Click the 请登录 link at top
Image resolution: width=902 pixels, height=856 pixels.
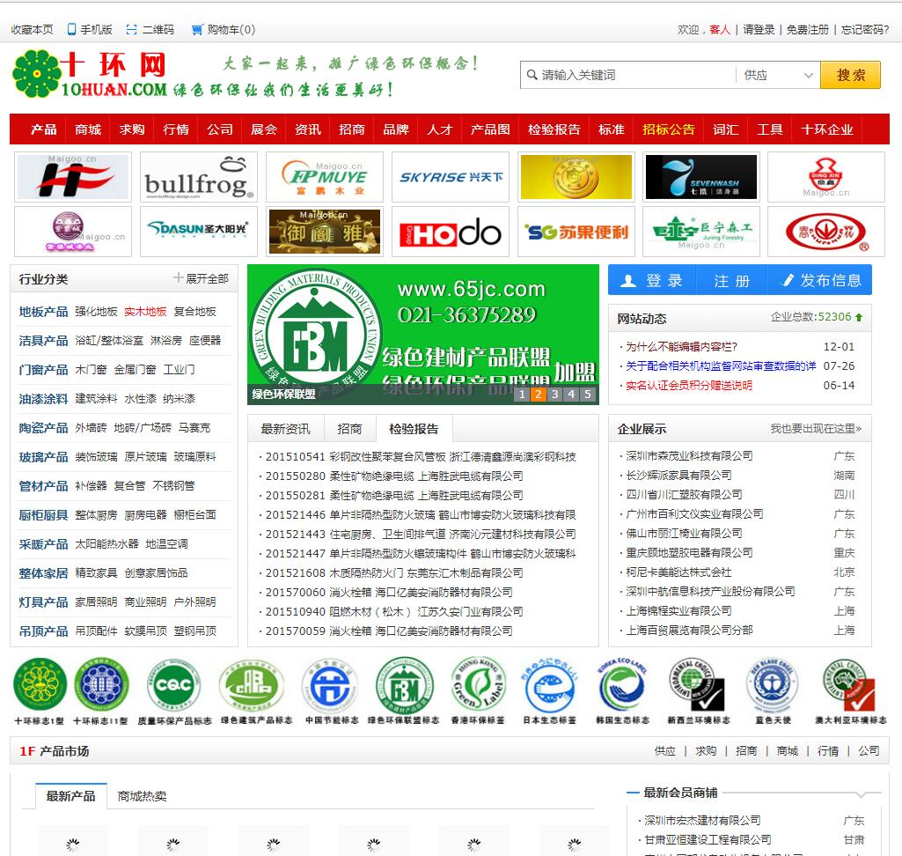coord(759,29)
